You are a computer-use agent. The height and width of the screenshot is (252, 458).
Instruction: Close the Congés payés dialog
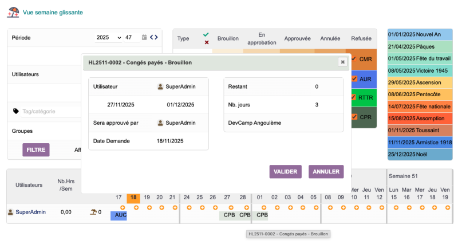342,62
